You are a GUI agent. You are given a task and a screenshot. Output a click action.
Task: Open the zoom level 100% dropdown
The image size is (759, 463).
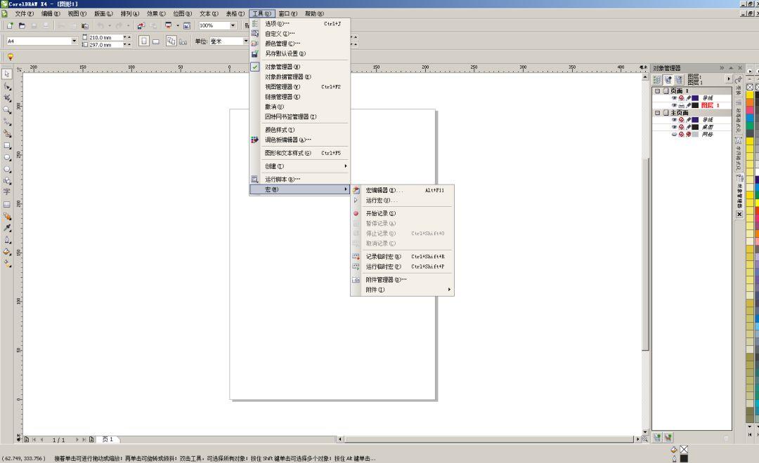[x=233, y=25]
